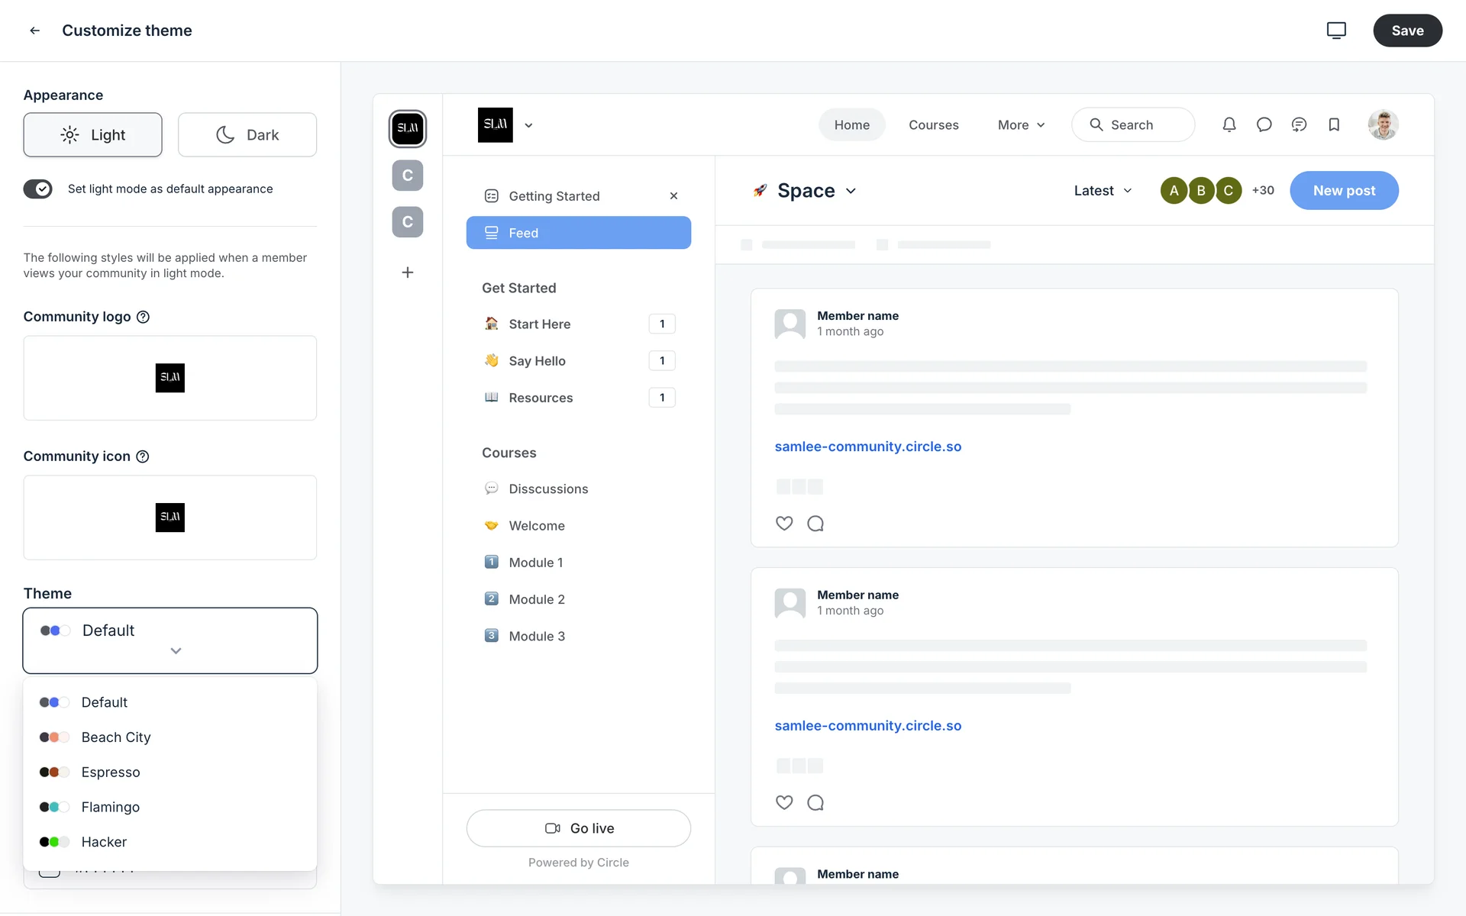
Task: Click the desktop preview monitor icon
Action: (1335, 31)
